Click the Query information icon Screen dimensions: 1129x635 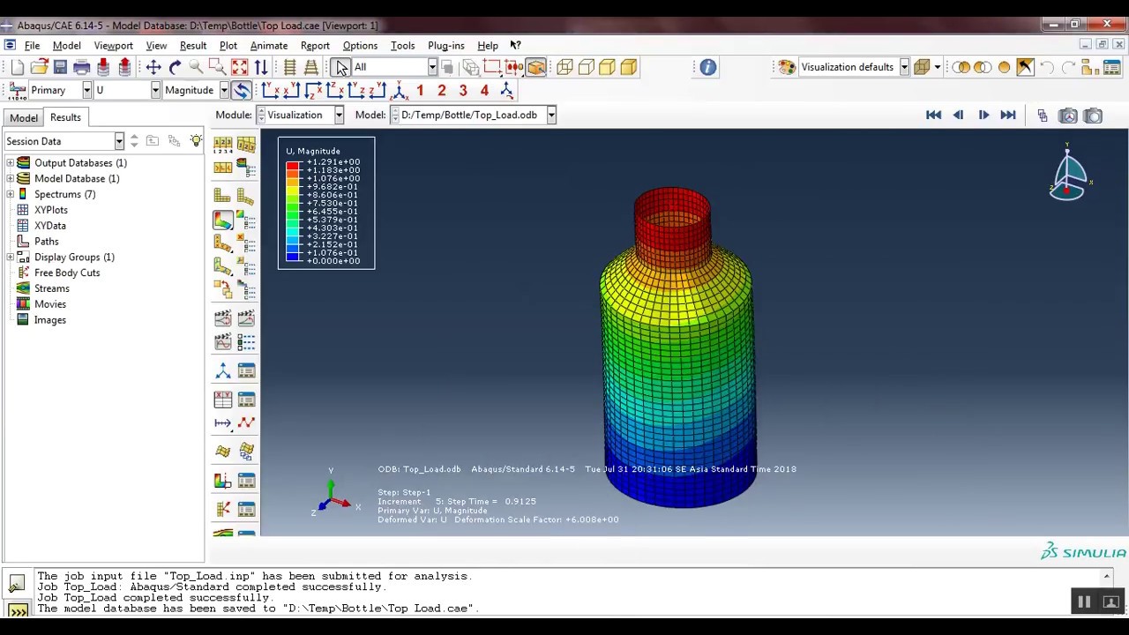(x=708, y=67)
